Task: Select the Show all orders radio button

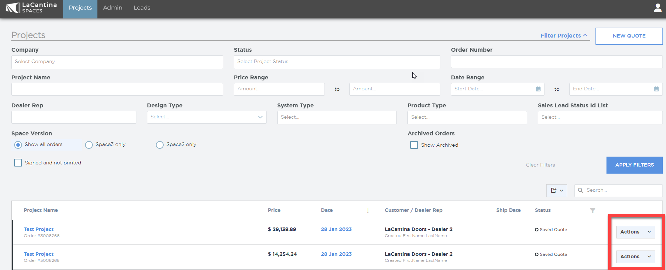Action: coord(18,145)
